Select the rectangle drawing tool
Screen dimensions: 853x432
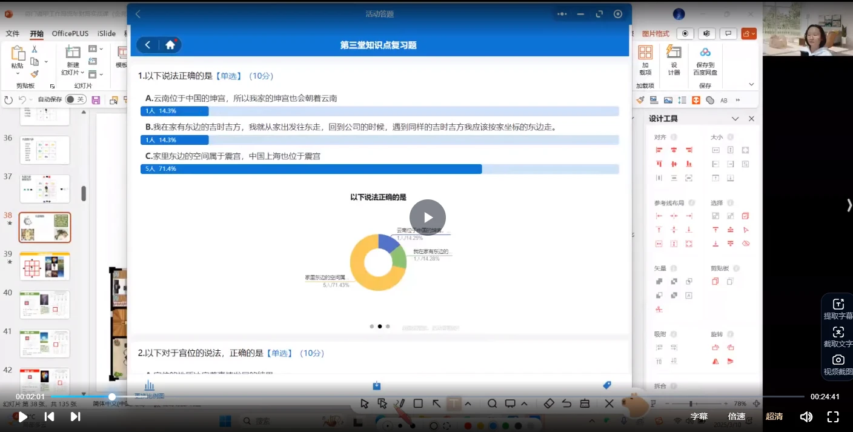click(418, 404)
